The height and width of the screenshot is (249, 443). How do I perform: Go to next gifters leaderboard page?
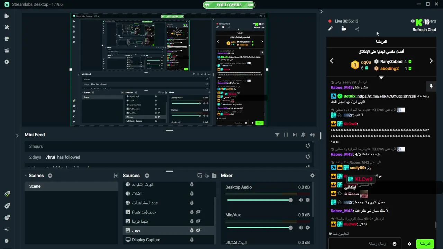tap(431, 61)
